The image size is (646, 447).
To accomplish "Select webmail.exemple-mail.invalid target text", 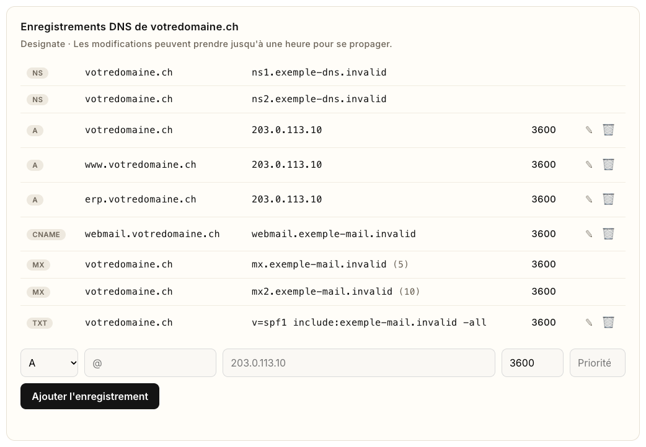I will point(334,234).
